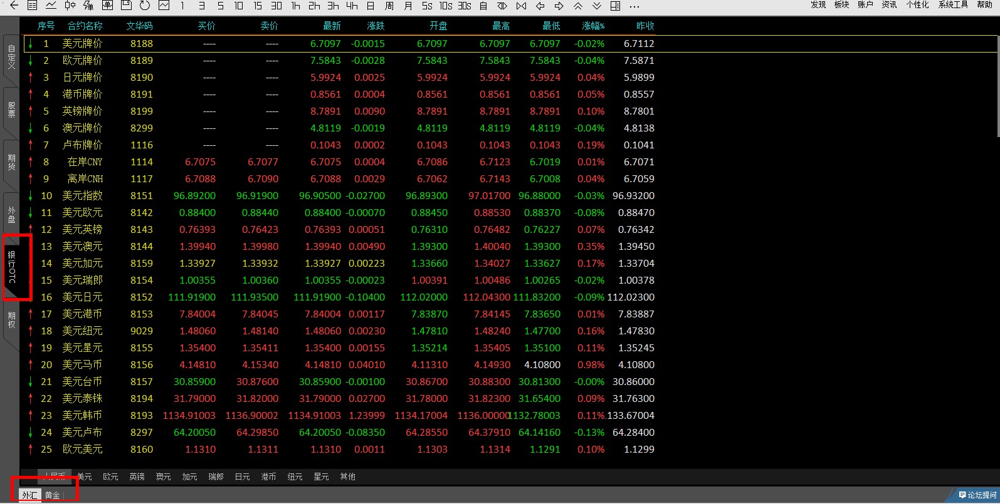Open the 发现 menu
Image resolution: width=1000 pixels, height=504 pixels.
tap(818, 4)
